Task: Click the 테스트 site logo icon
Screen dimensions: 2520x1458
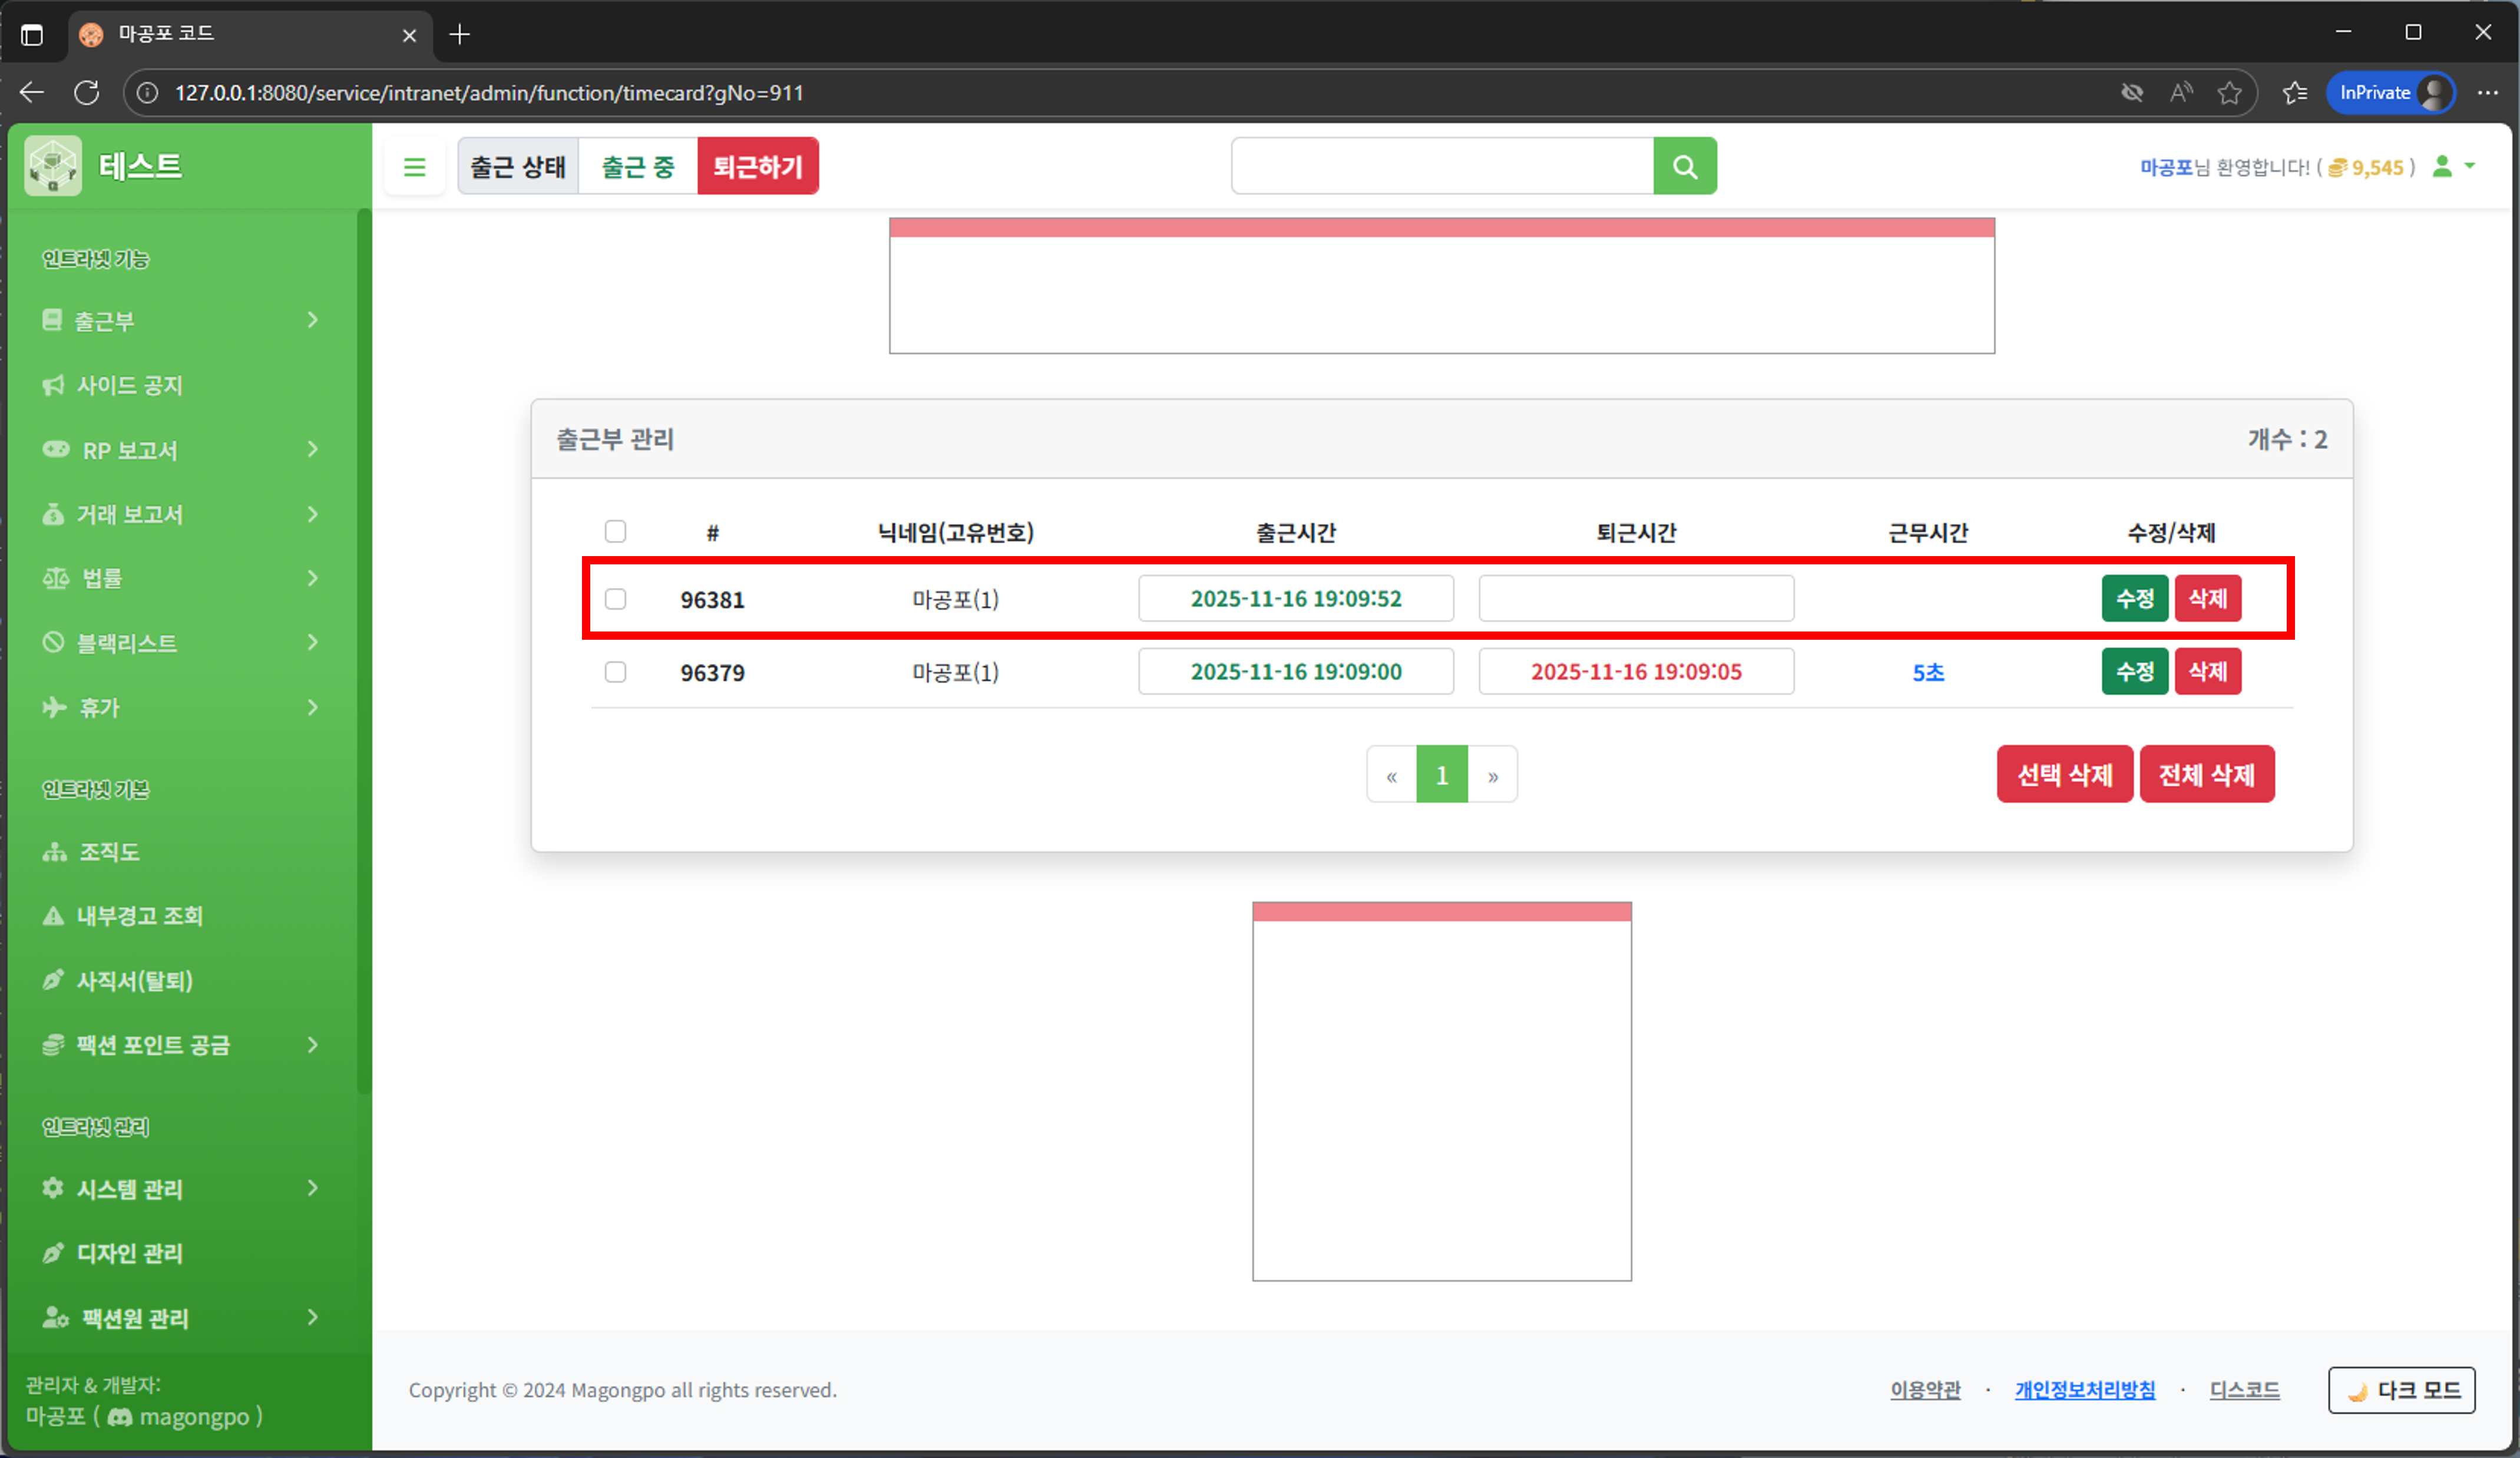Action: pyautogui.click(x=53, y=166)
